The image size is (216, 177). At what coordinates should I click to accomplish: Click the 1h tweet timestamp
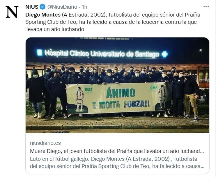[85, 7]
